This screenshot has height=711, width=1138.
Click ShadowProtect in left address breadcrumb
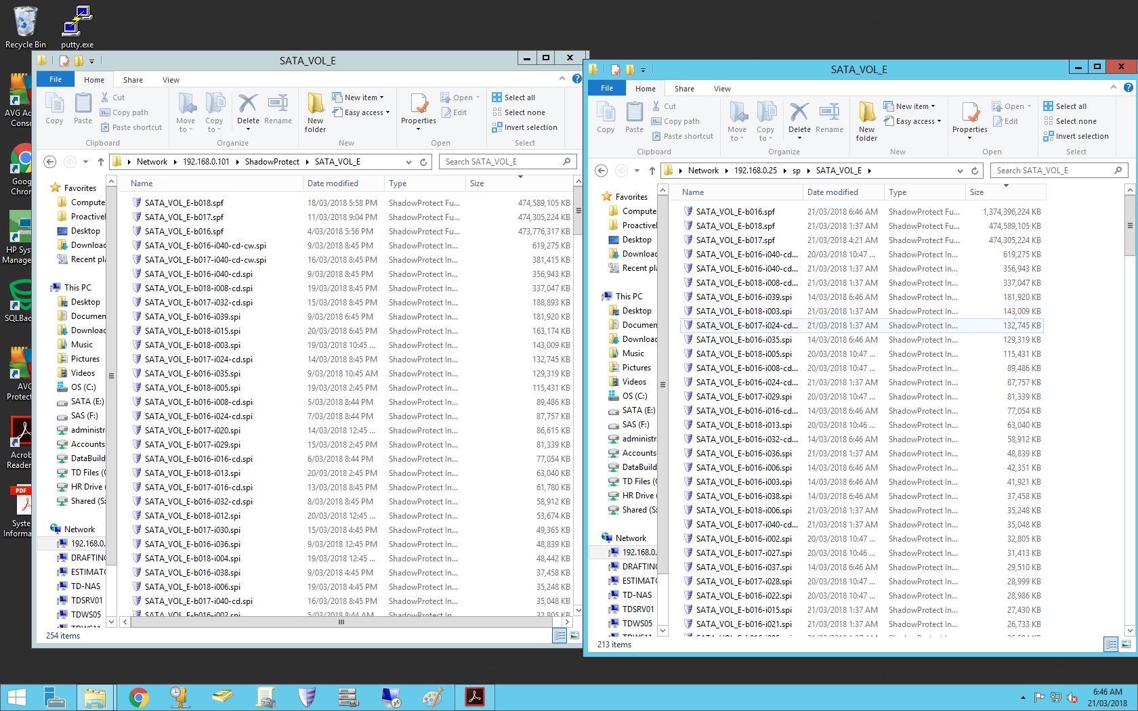[272, 162]
